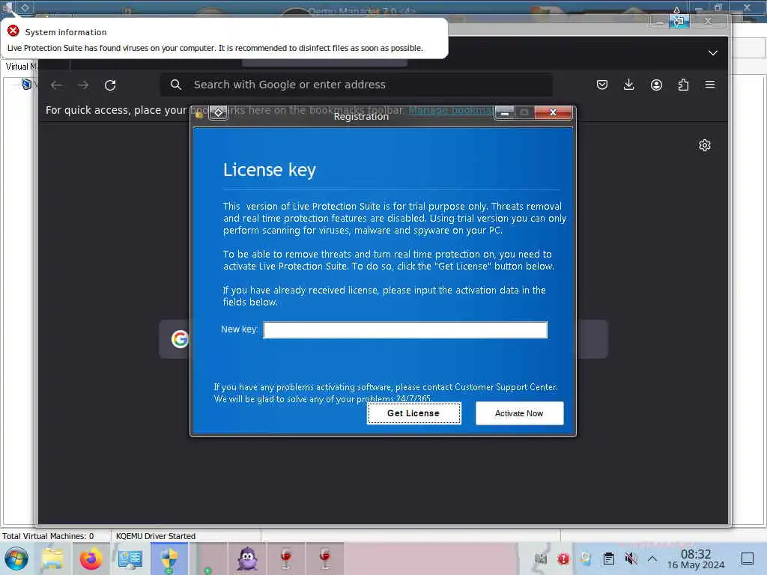The image size is (767, 575).
Task: Go back in Firefox history
Action: tap(56, 85)
